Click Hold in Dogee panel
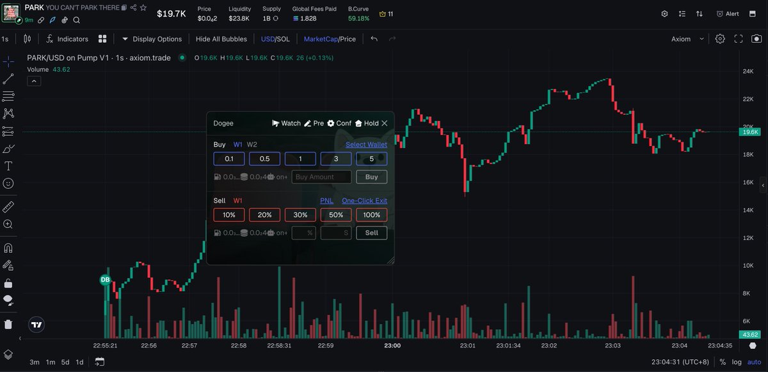Screen dimensions: 768x372 [367, 123]
